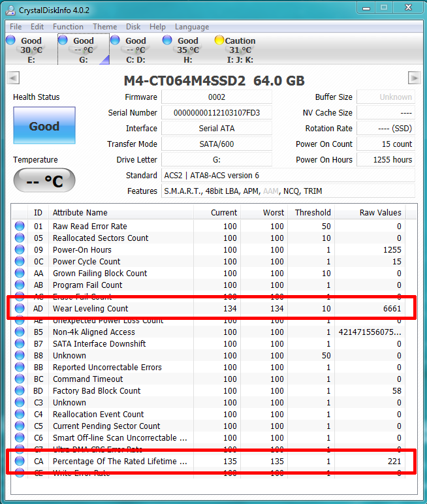Click the temperature display pill
427x504 pixels.
[44, 181]
